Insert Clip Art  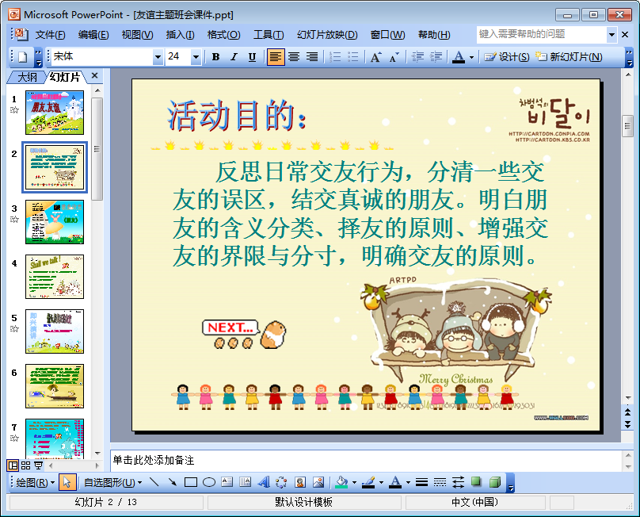click(x=300, y=482)
